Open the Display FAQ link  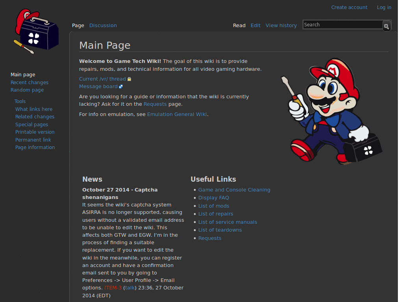(214, 198)
